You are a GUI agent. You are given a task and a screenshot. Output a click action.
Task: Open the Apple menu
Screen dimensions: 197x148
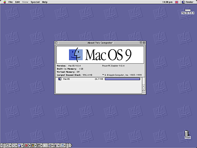5,2
